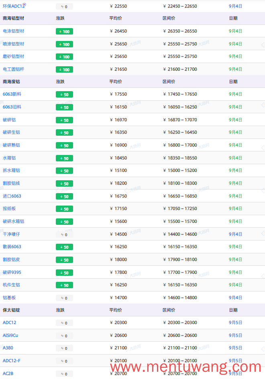Open the 破碎9395 price link
Image resolution: width=265 pixels, height=379 pixels.
(12, 272)
